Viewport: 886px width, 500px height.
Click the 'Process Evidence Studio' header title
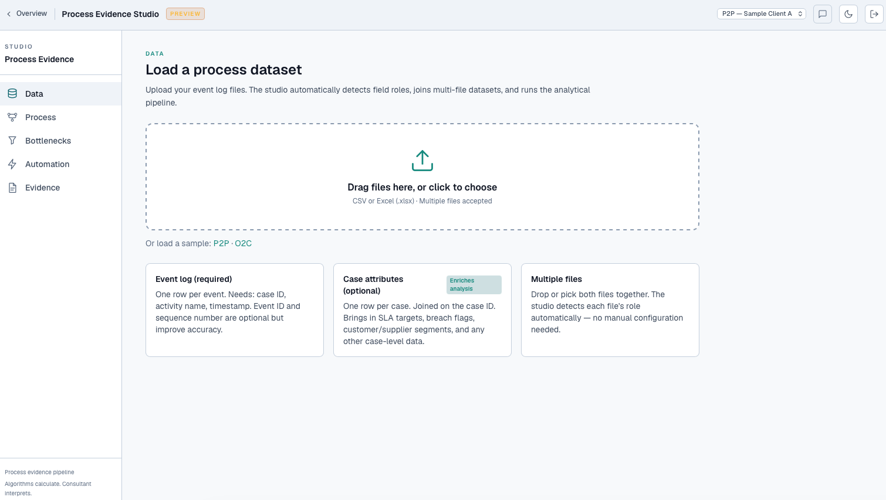pyautogui.click(x=110, y=14)
